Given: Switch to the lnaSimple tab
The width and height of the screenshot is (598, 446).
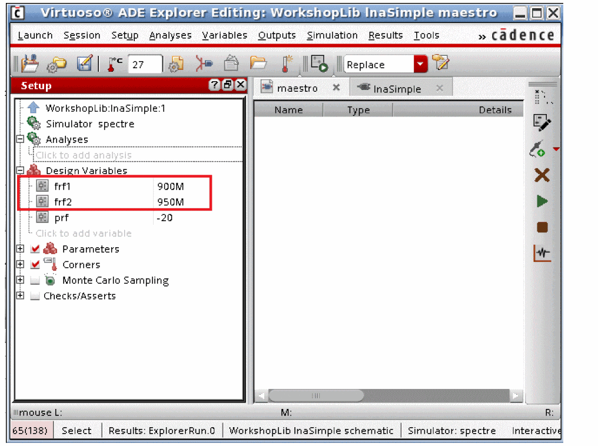Looking at the screenshot, I should [x=397, y=89].
